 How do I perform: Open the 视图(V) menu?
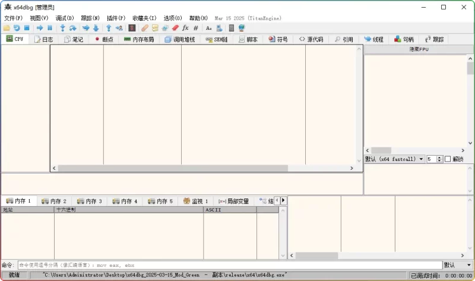tap(39, 18)
